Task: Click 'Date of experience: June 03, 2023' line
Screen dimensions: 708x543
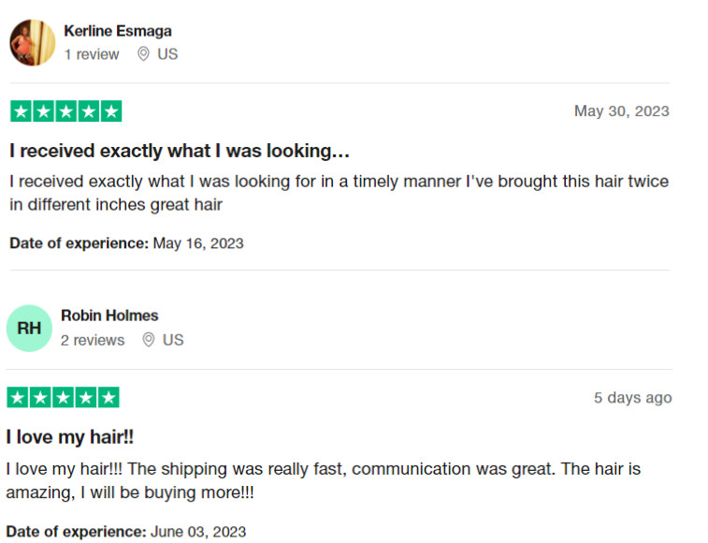Action: pyautogui.click(x=126, y=532)
